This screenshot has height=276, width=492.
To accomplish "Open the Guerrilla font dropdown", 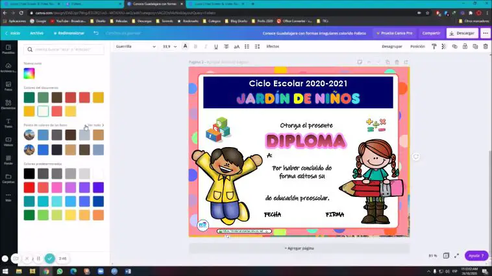I will (135, 47).
